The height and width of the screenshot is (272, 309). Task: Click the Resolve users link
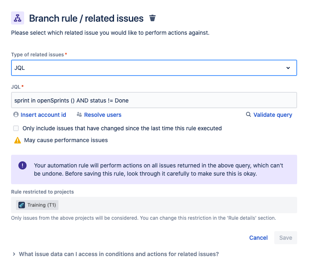coord(103,115)
